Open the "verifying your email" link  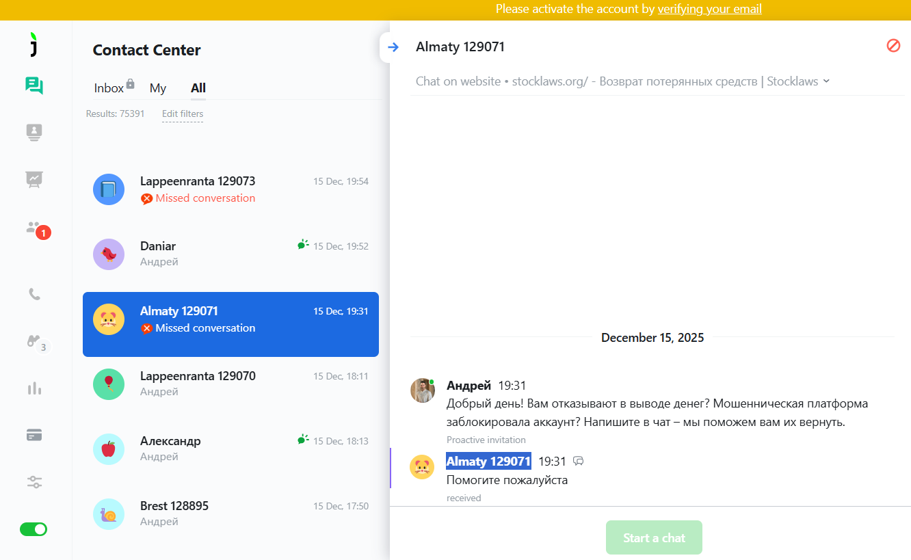click(x=710, y=9)
